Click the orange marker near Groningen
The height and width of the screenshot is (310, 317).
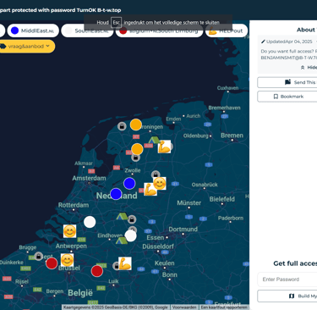(136, 125)
